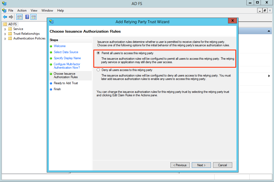The image size is (274, 182).
Task: Go to the Welcome step
Action: tap(60, 46)
